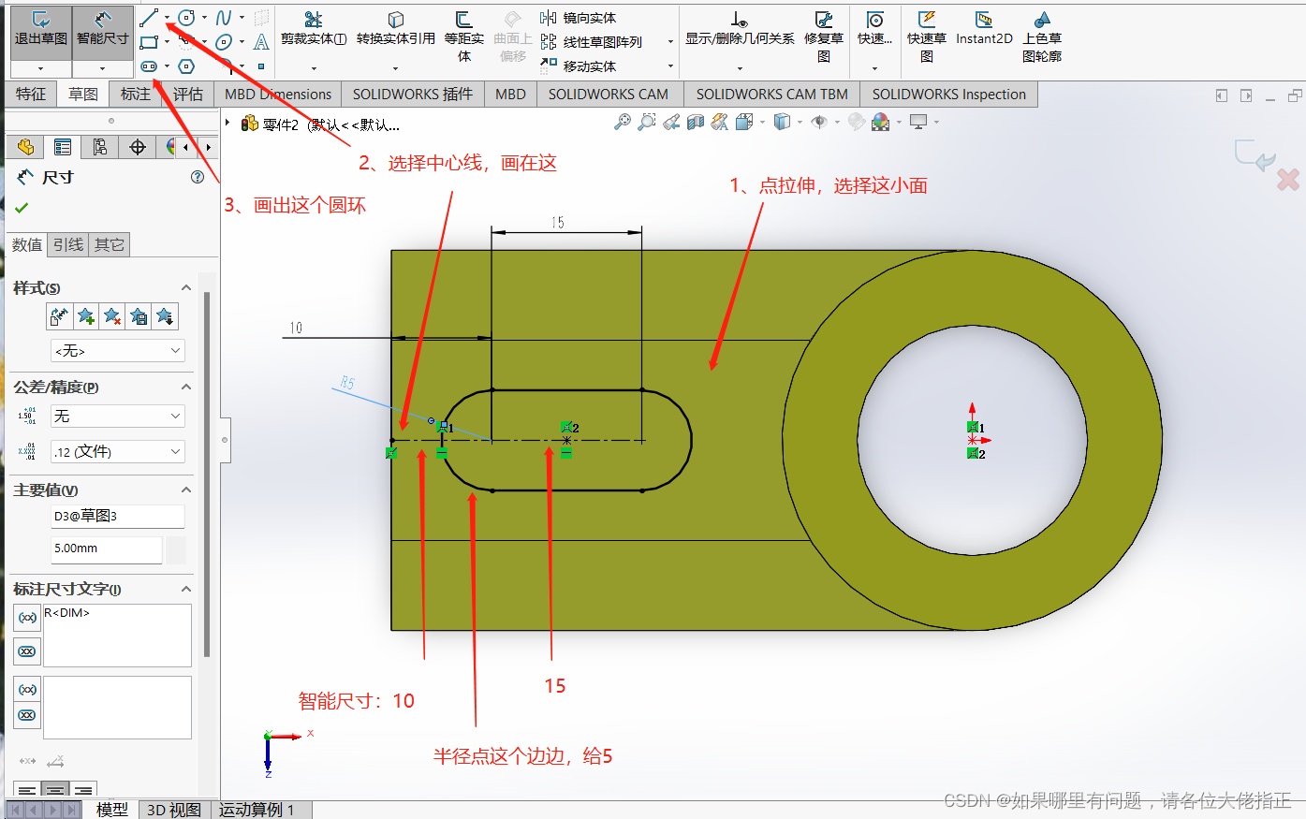Viewport: 1306px width, 819px height.
Task: Select left-justify text alignment button
Action: coord(27,791)
